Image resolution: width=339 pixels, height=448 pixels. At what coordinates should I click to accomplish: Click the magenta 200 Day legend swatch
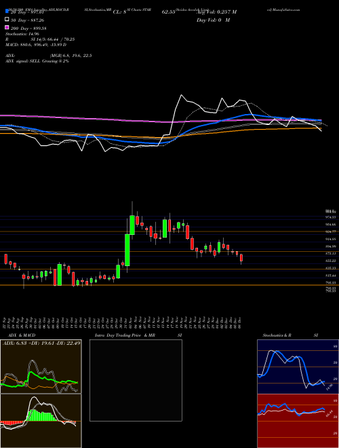point(7,28)
